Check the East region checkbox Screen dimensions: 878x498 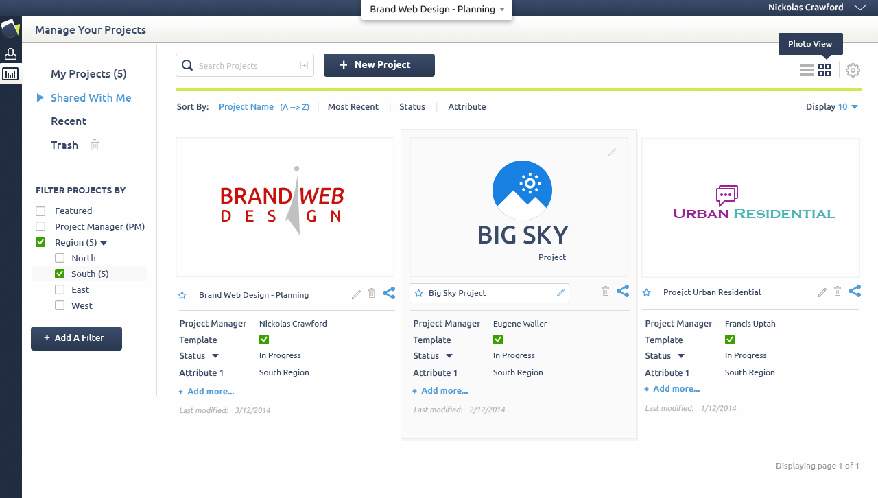[60, 289]
